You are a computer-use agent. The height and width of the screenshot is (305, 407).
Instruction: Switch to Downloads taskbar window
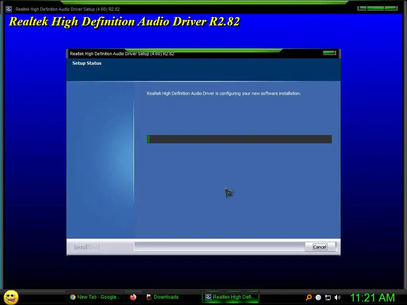(171, 297)
